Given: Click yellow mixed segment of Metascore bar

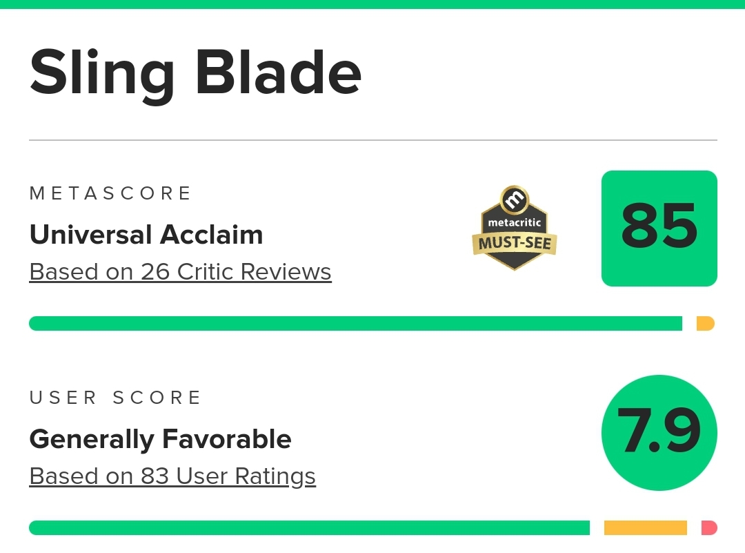Looking at the screenshot, I should (706, 323).
